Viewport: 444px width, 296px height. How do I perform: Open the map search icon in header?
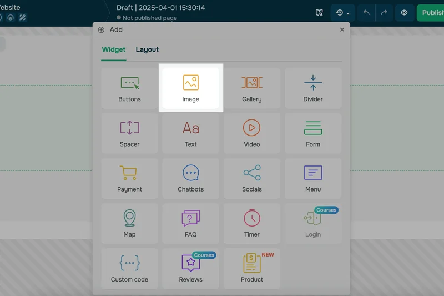(319, 13)
